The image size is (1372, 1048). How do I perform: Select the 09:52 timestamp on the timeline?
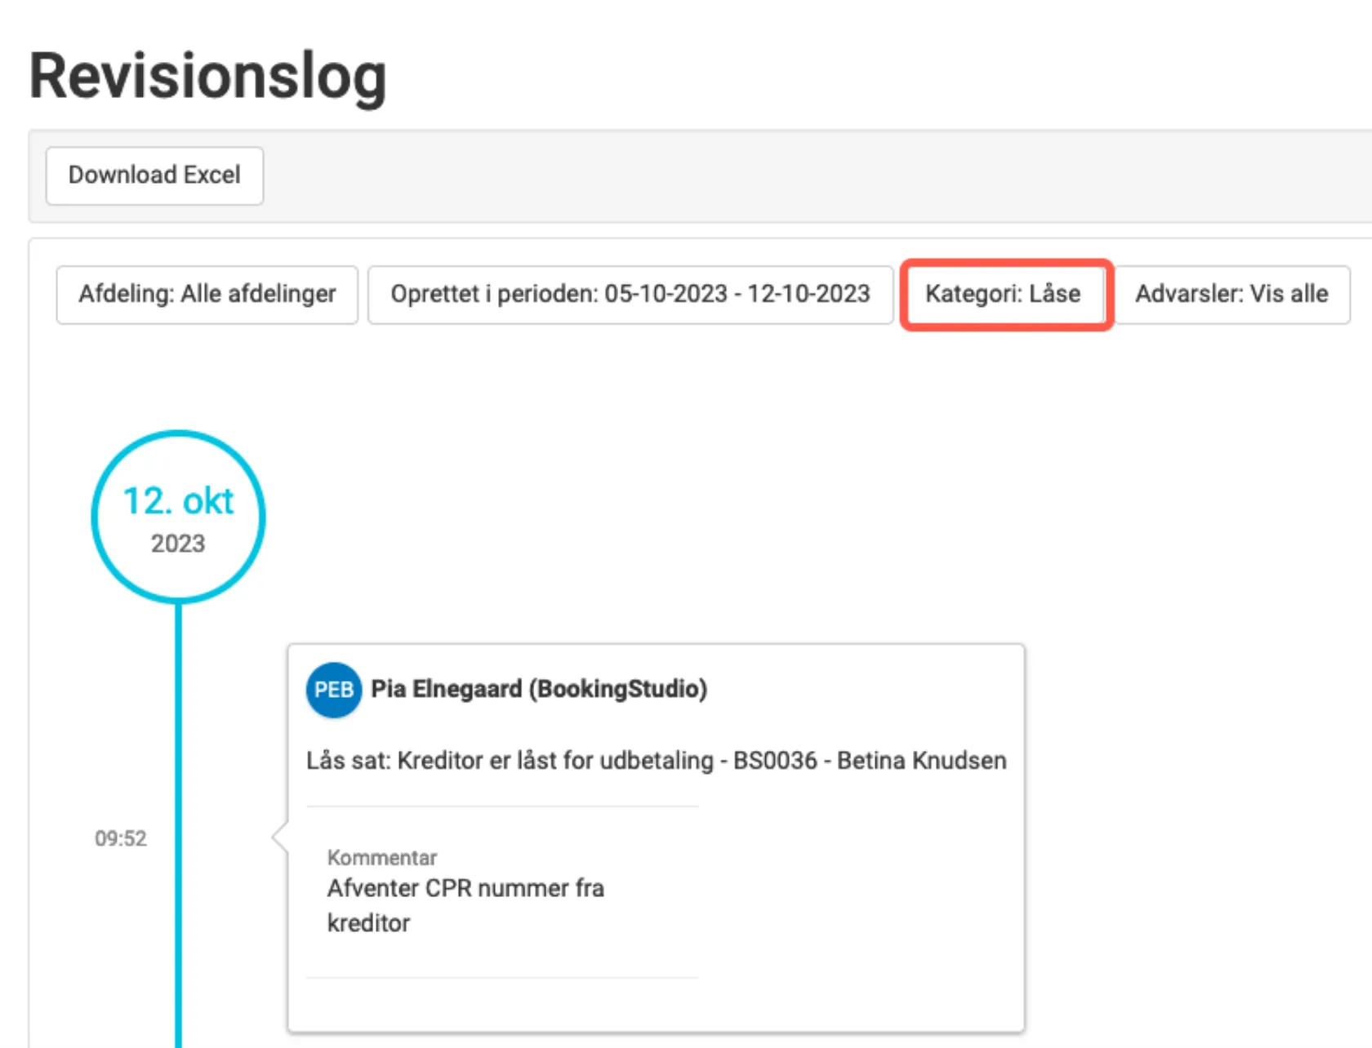121,838
